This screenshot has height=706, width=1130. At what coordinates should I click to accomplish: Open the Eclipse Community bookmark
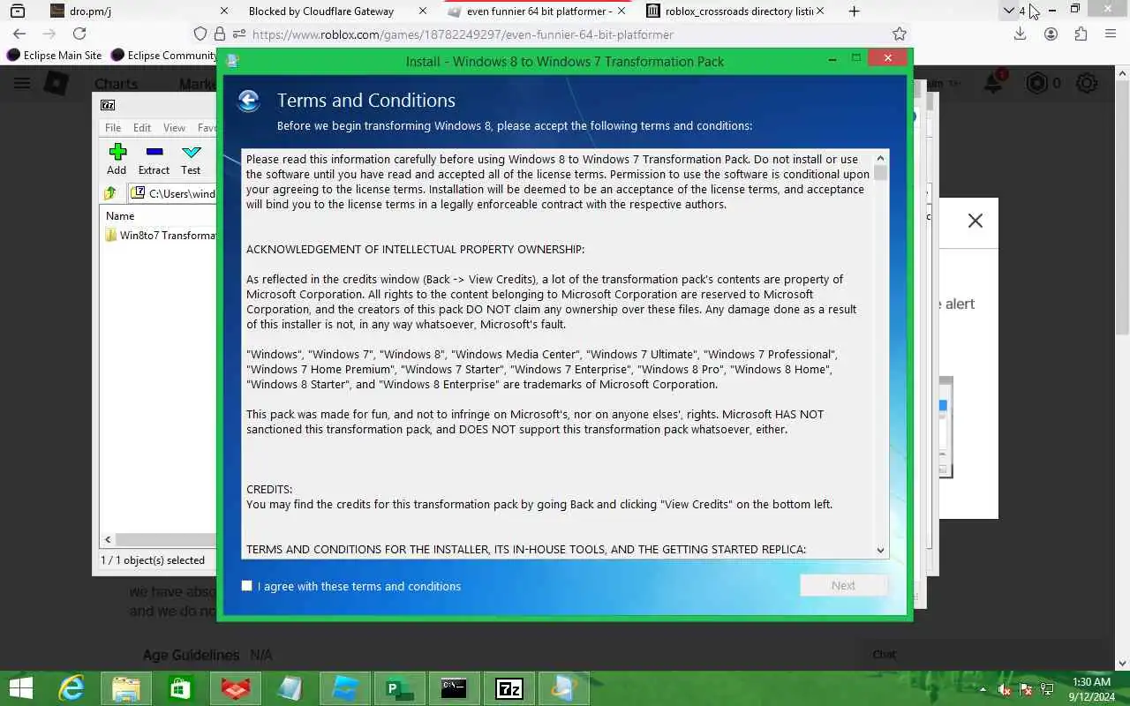click(x=164, y=55)
